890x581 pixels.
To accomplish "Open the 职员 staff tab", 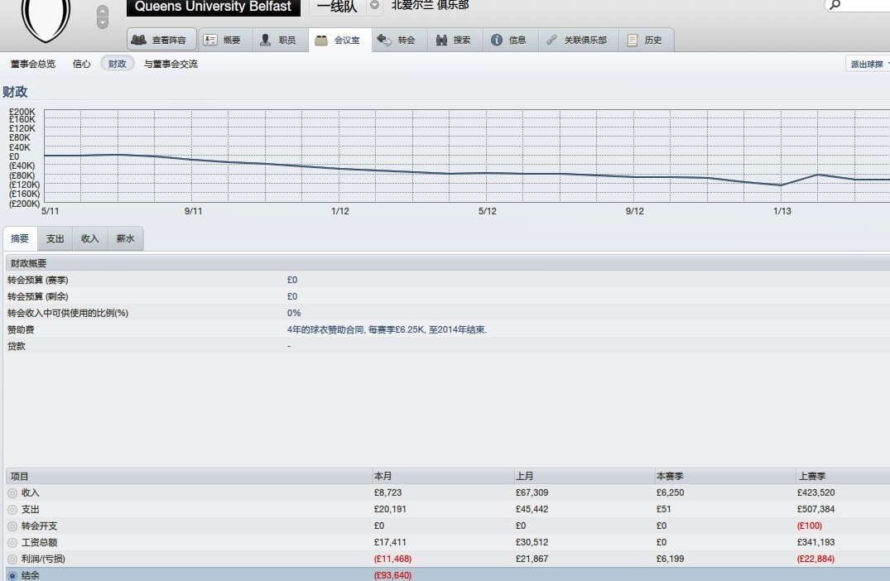I will (277, 40).
